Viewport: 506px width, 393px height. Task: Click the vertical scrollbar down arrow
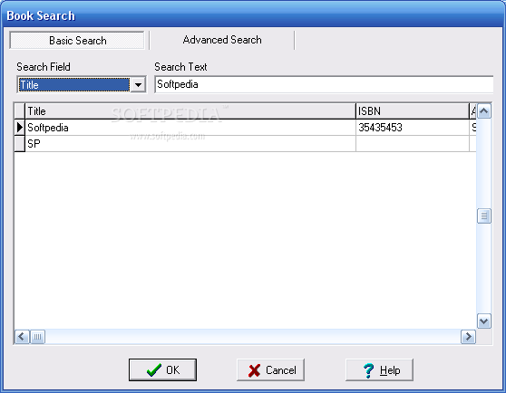pos(484,321)
